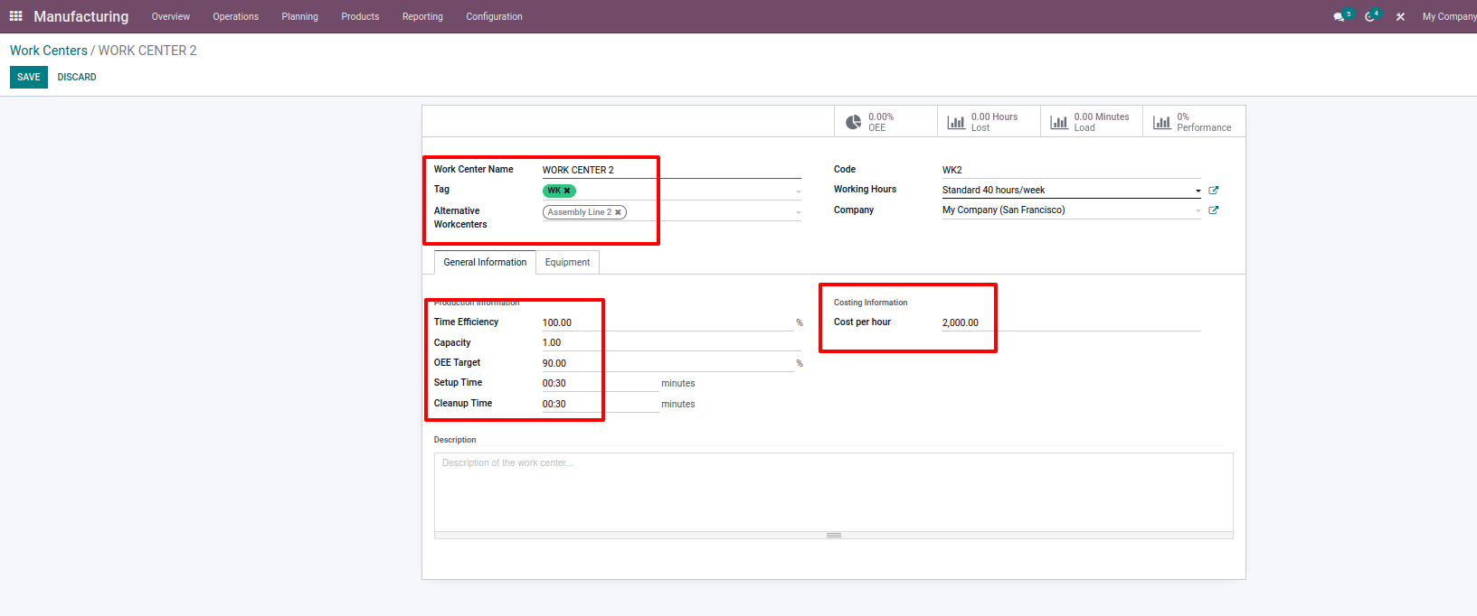This screenshot has width=1477, height=616.
Task: Open the Planning menu
Action: click(299, 16)
